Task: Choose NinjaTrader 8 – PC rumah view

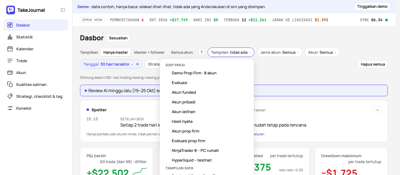Action: 207,150
